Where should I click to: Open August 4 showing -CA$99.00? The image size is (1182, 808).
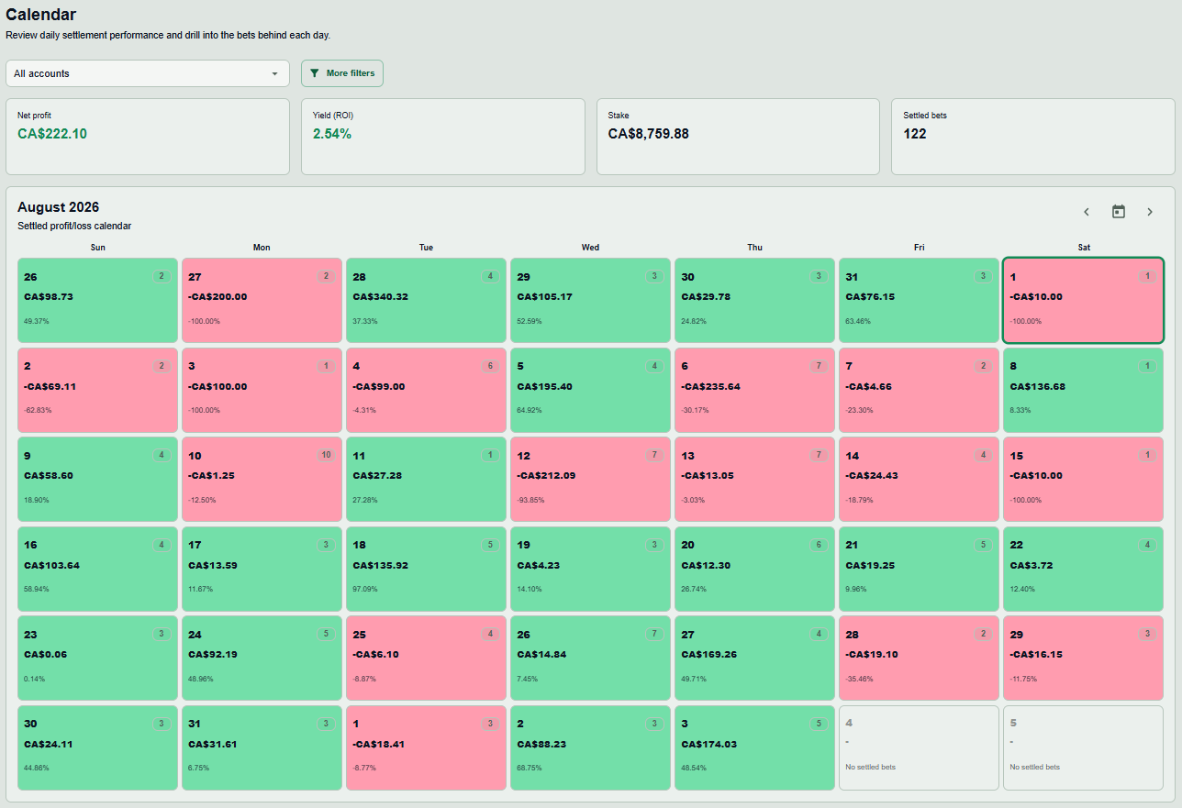click(426, 390)
